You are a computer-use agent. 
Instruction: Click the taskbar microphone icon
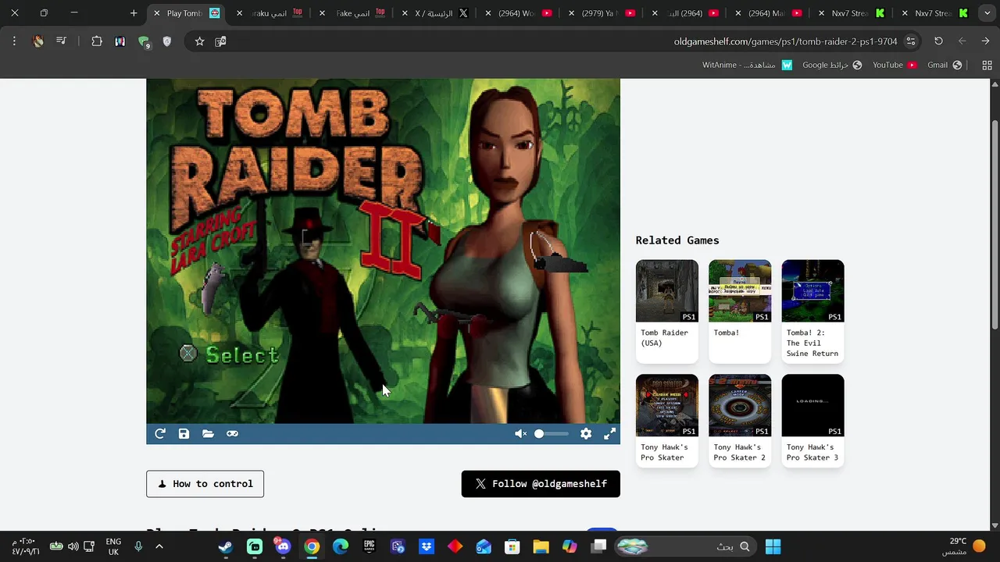pos(138,546)
